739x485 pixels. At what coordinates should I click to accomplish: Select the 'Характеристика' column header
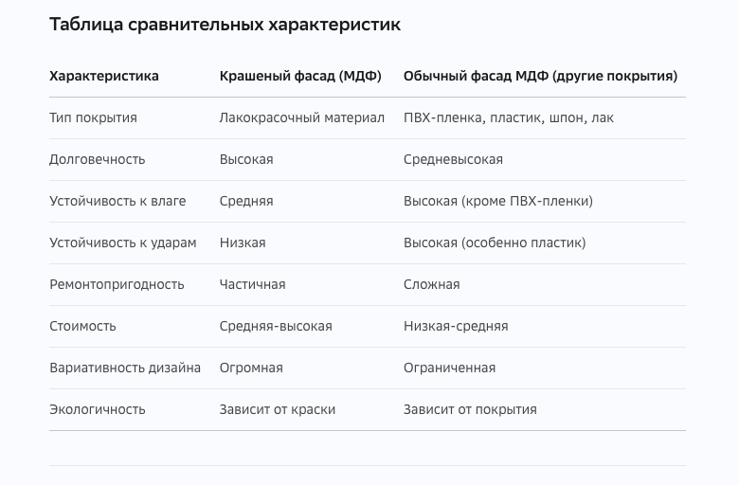[104, 76]
